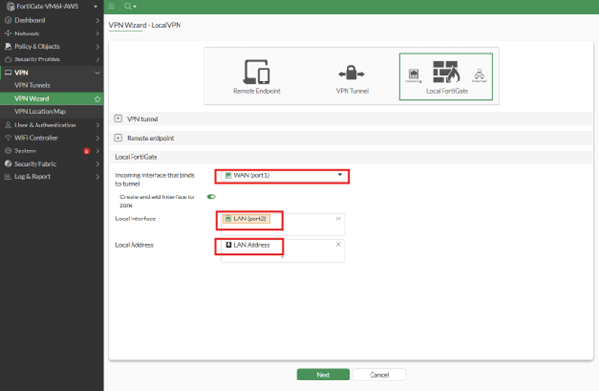The width and height of the screenshot is (599, 391).
Task: Expand Dashboard chevron arrow
Action: tap(97, 20)
